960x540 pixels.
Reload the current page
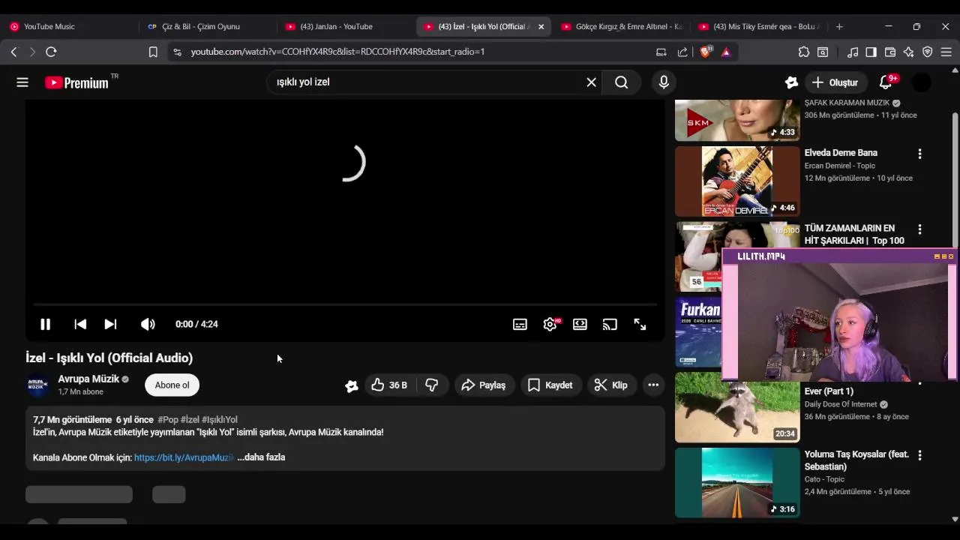pyautogui.click(x=51, y=52)
